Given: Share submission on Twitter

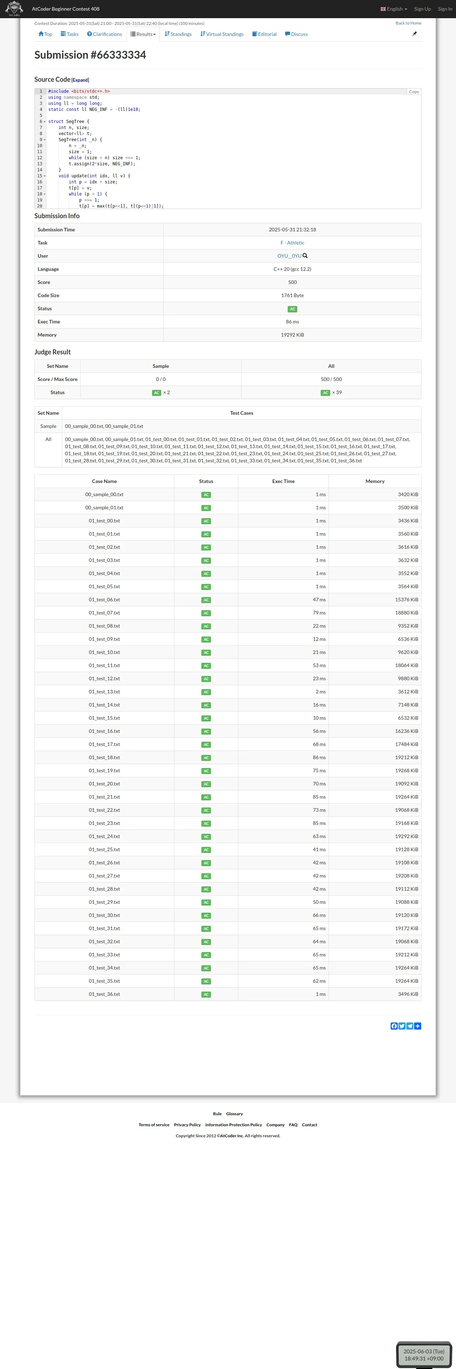Looking at the screenshot, I should tap(402, 1026).
